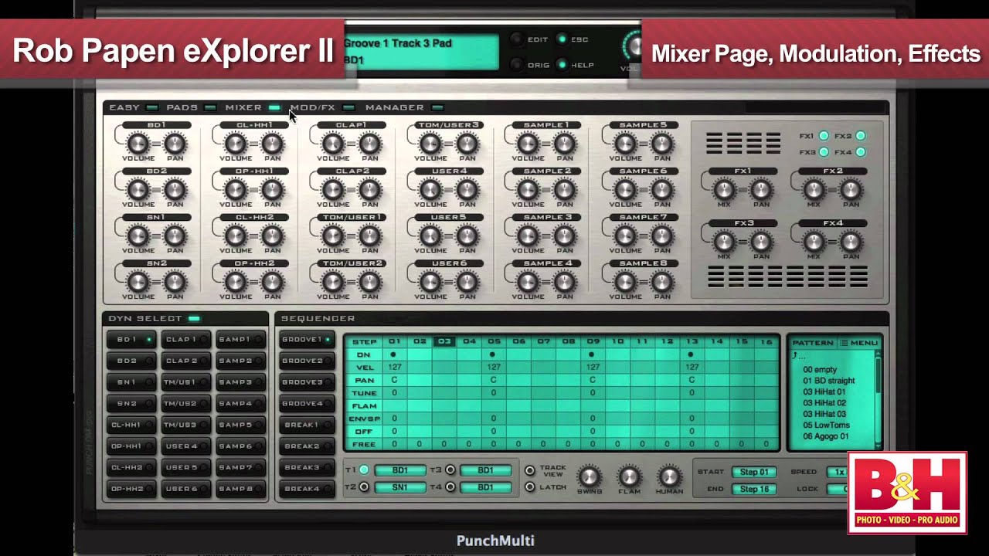Open the SPEED 1x dropdown
The width and height of the screenshot is (989, 556).
click(838, 472)
